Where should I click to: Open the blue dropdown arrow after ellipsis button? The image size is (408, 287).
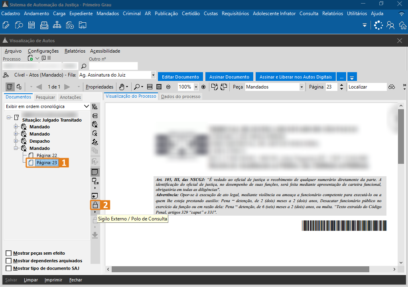pyautogui.click(x=352, y=77)
